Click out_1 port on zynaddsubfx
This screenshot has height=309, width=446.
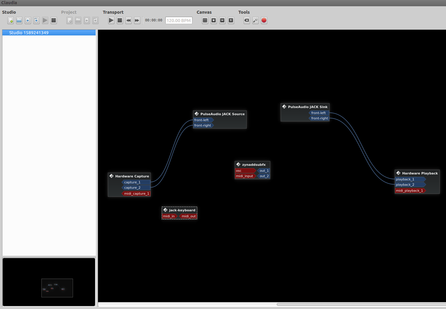[x=264, y=171]
